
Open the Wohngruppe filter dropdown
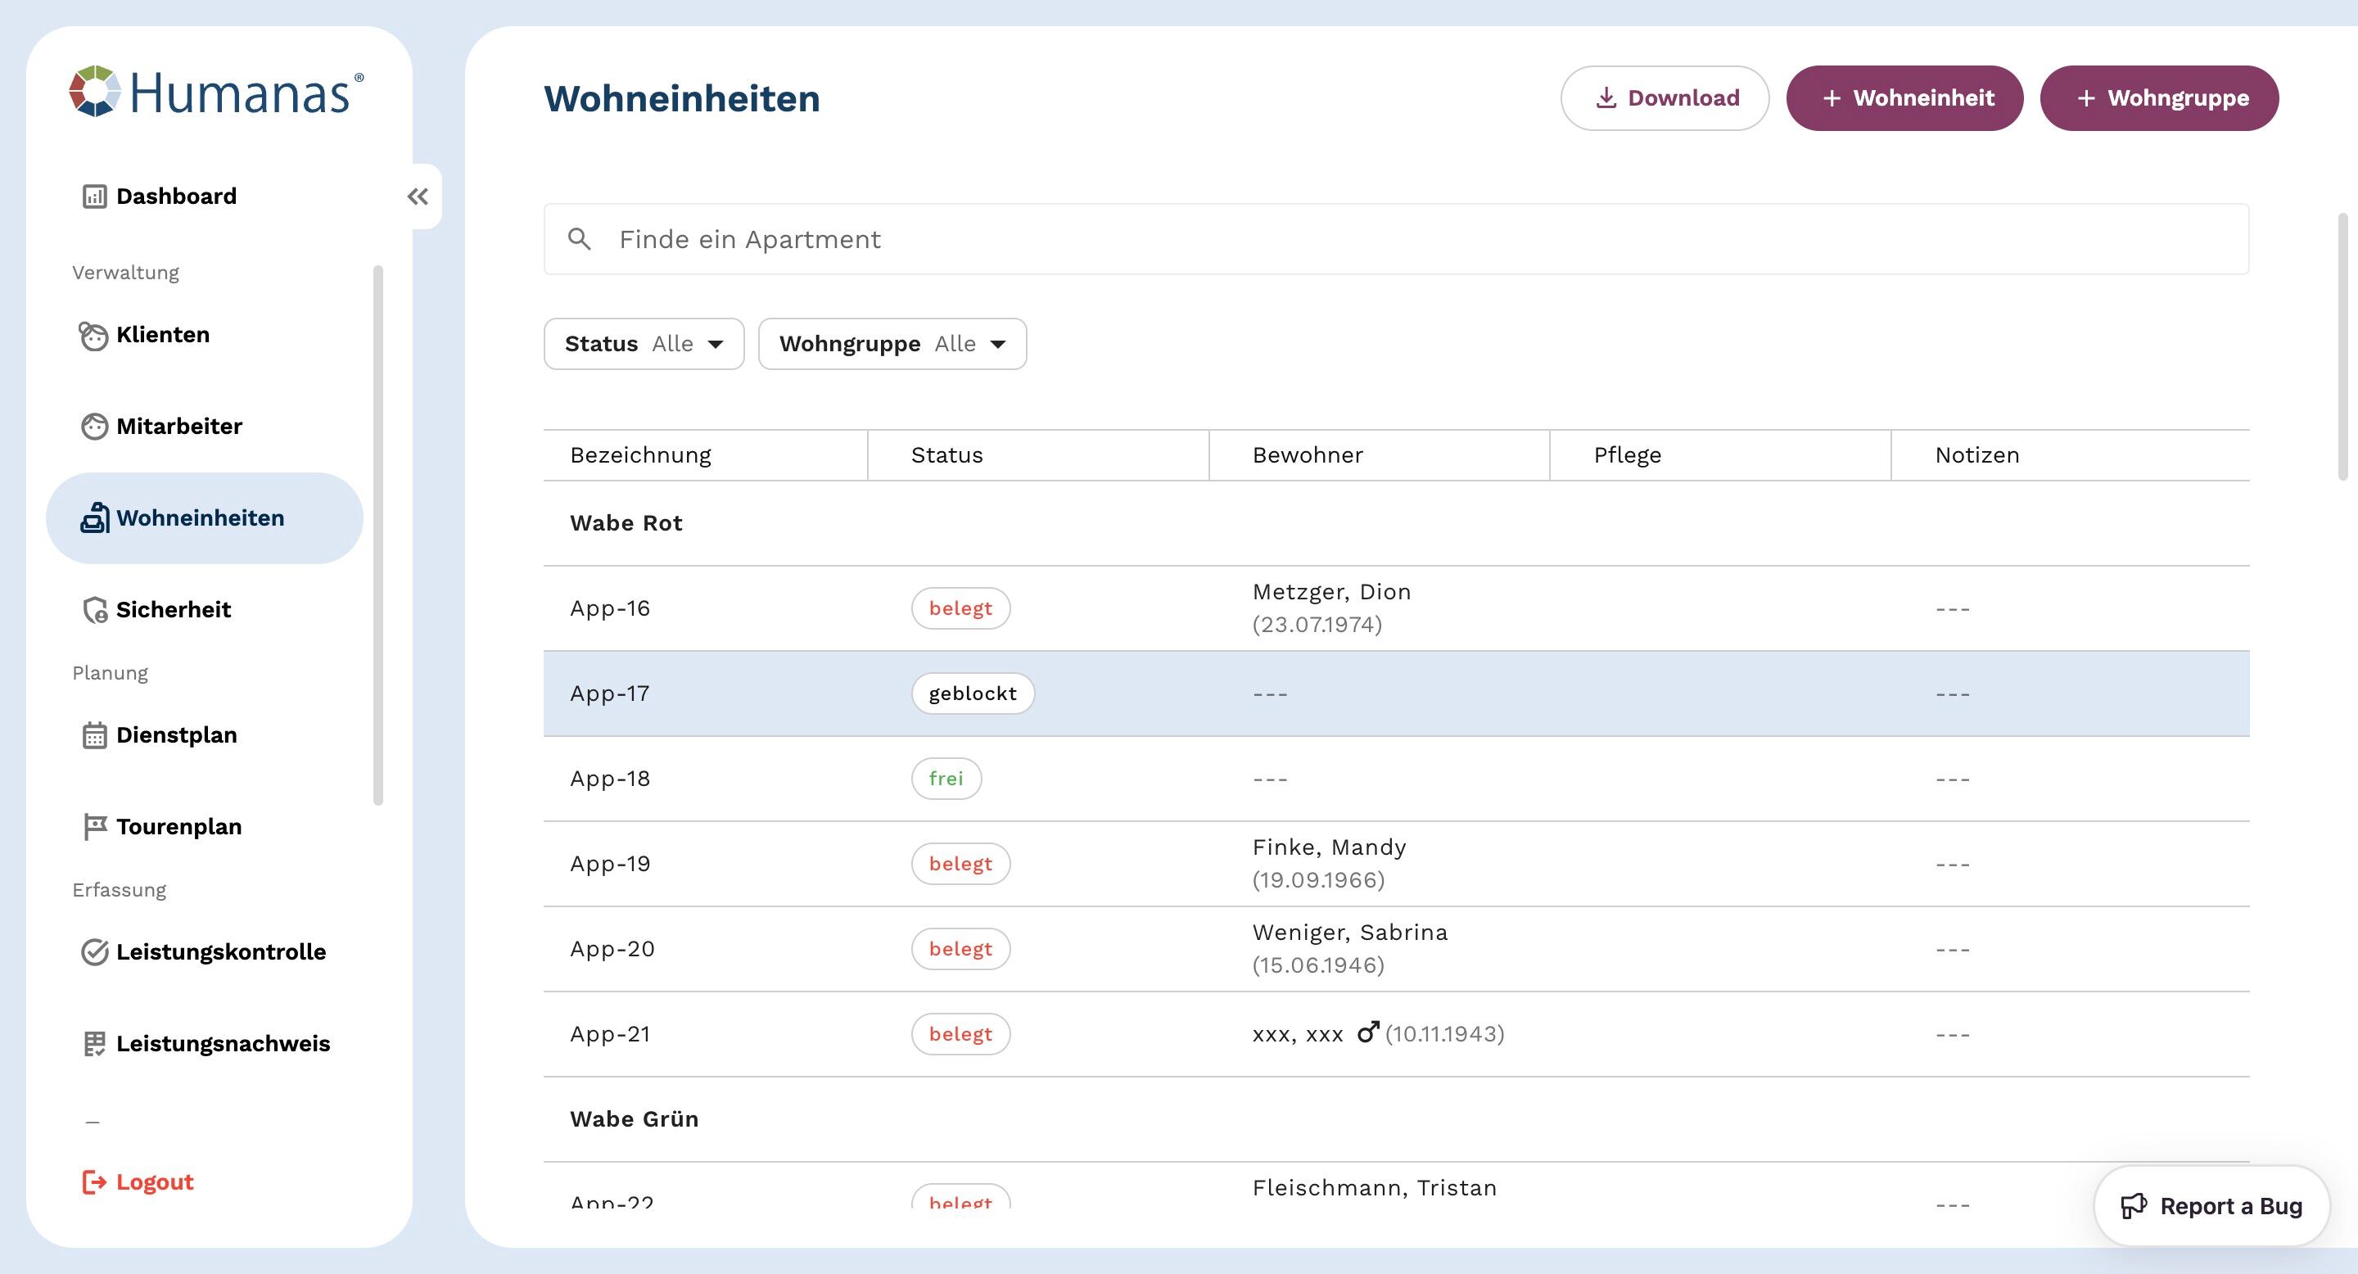click(892, 344)
